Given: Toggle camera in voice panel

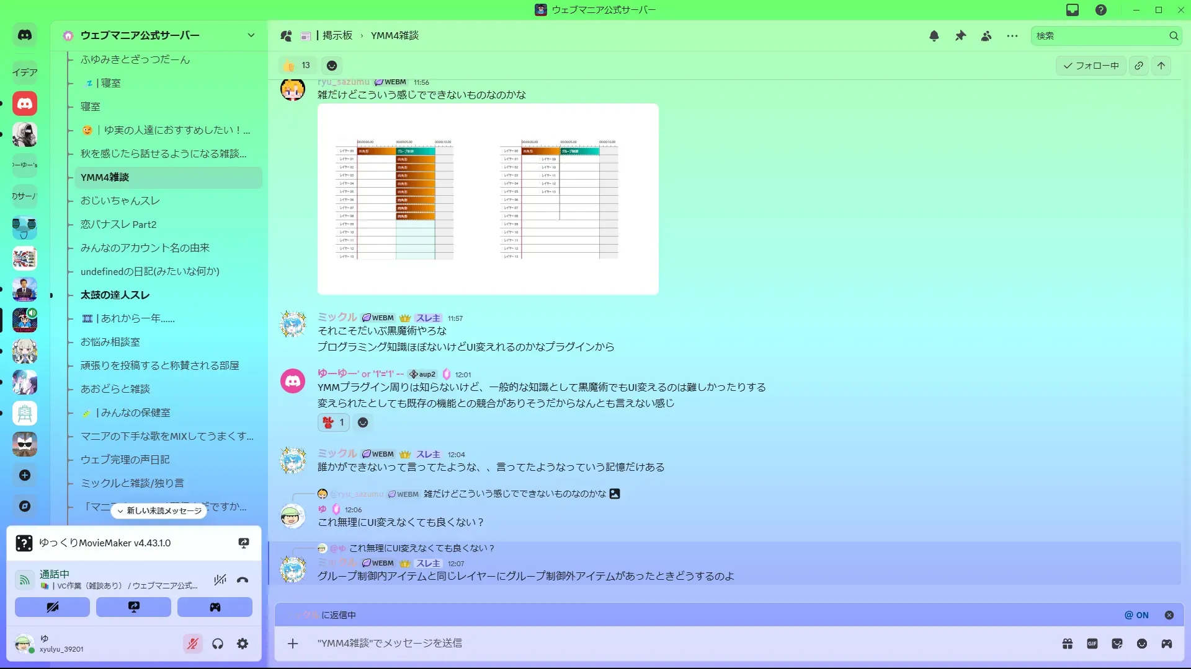Looking at the screenshot, I should 53,607.
